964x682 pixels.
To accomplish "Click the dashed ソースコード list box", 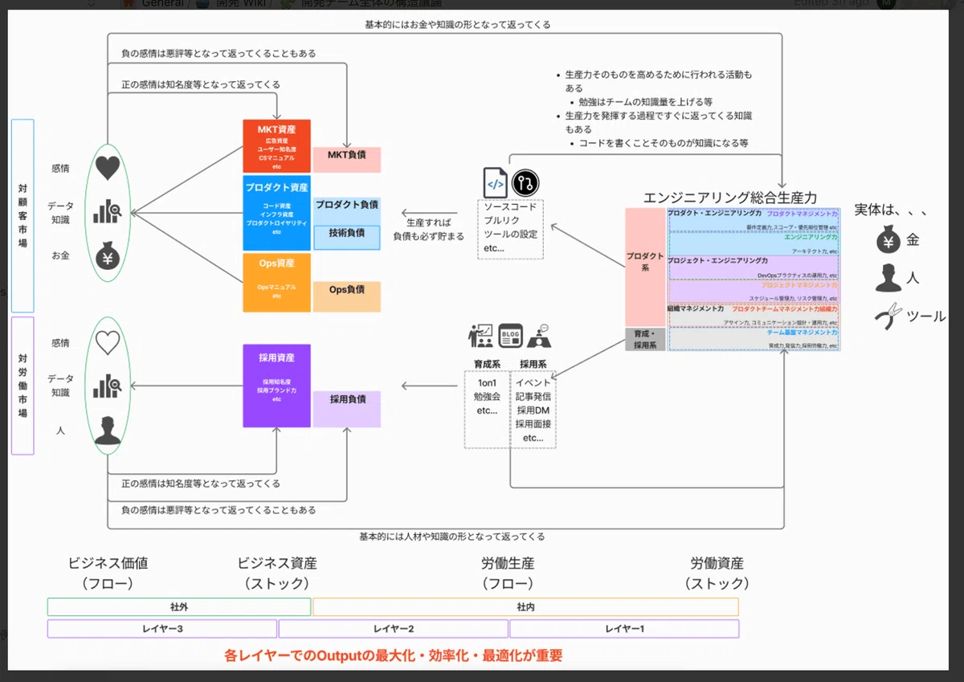I will [x=510, y=229].
